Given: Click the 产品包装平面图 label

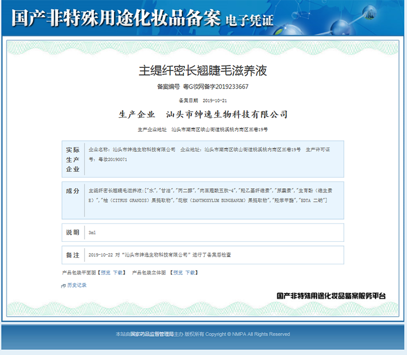Looking at the screenshot, I should click(x=79, y=273).
